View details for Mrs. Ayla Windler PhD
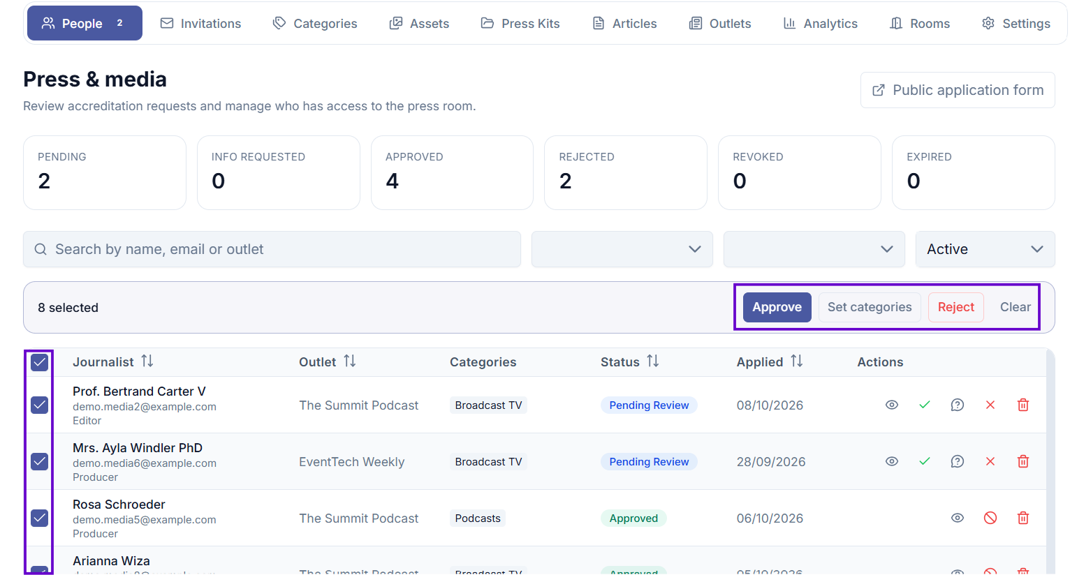 point(892,461)
